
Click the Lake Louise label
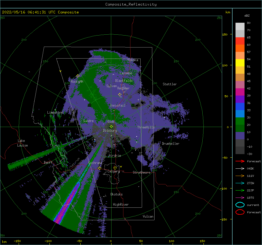point(22,143)
